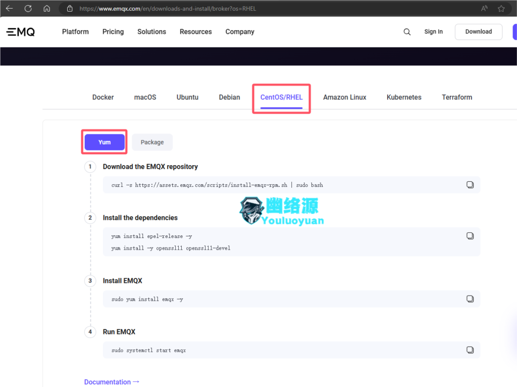Viewport: 517px width, 387px height.
Task: Activate the Read Aloud icon in address bar
Action: tap(484, 9)
